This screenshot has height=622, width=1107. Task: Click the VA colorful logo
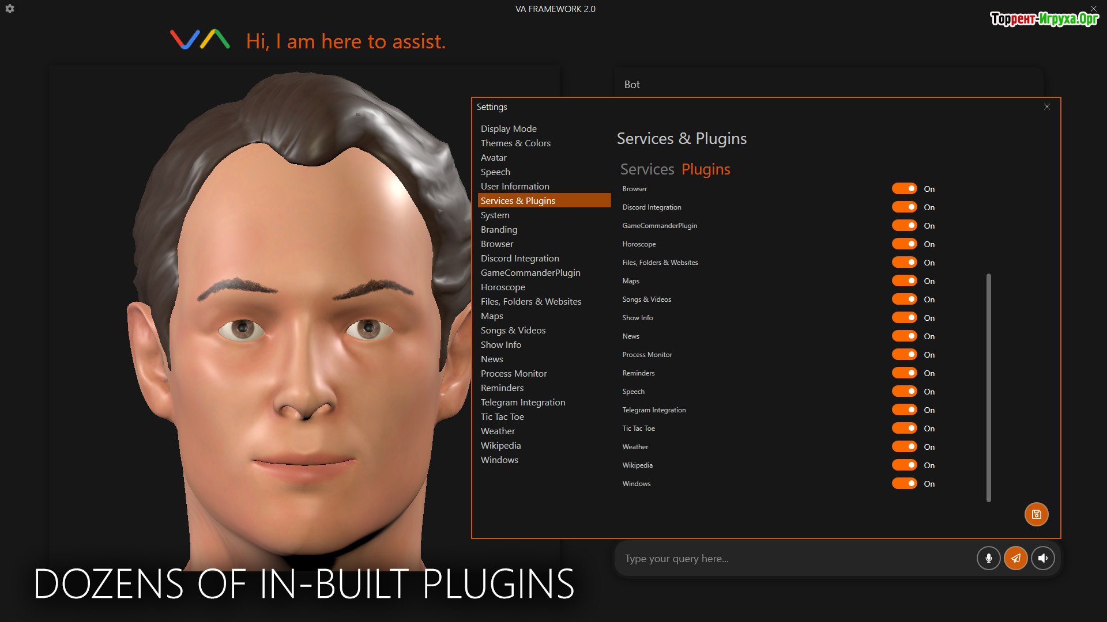(200, 40)
